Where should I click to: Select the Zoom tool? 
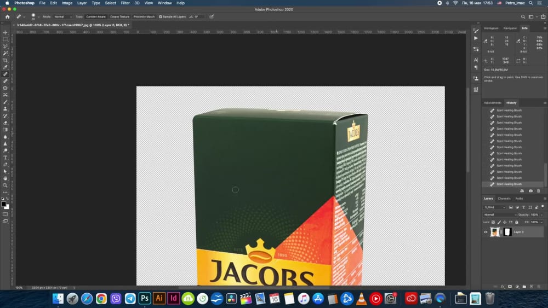point(5,185)
